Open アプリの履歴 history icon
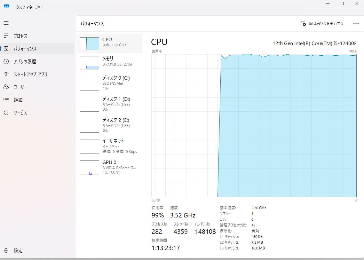 click(6, 61)
